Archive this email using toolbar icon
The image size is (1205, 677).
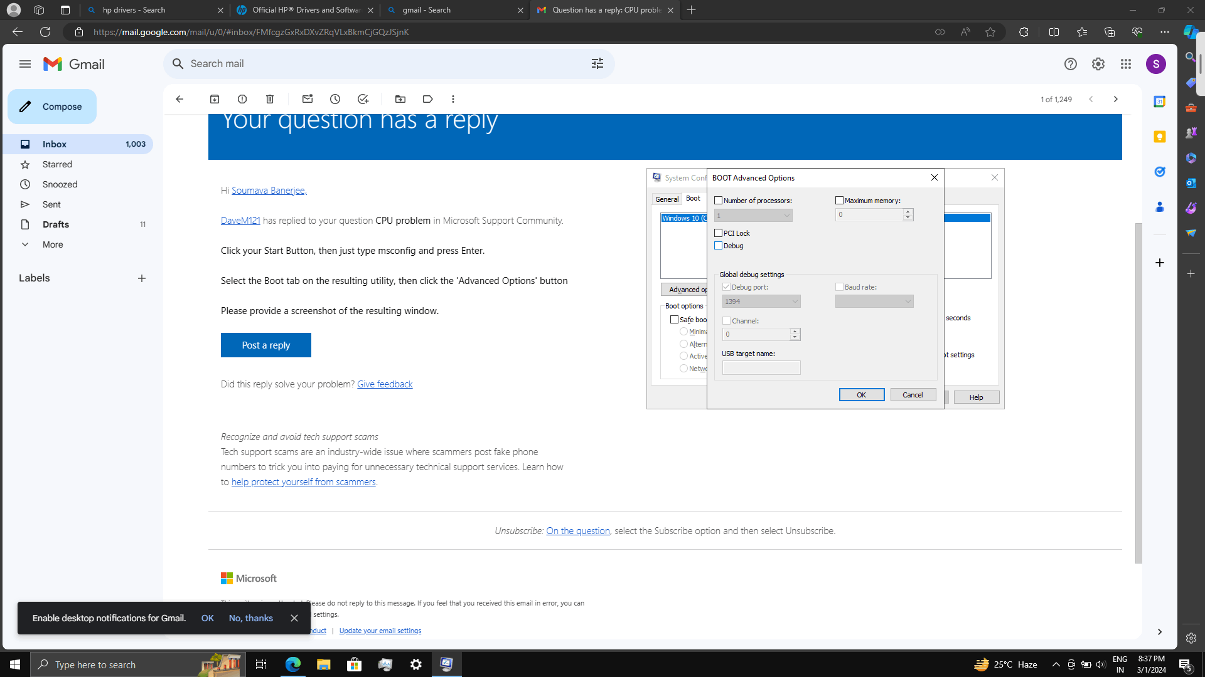[x=215, y=99]
